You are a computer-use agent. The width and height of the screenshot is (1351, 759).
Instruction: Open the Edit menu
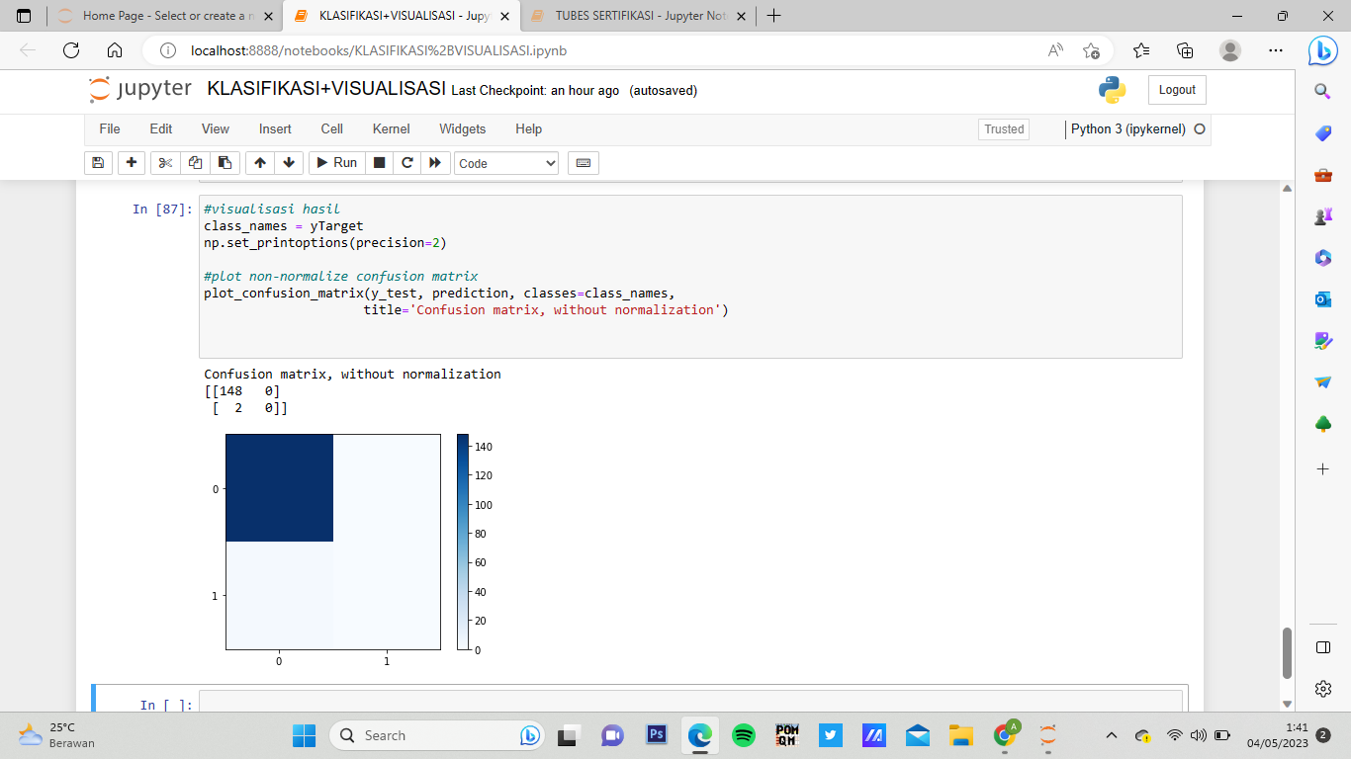(x=161, y=128)
